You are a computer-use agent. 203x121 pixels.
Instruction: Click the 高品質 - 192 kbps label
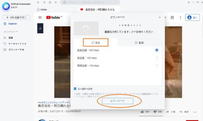click(x=87, y=58)
